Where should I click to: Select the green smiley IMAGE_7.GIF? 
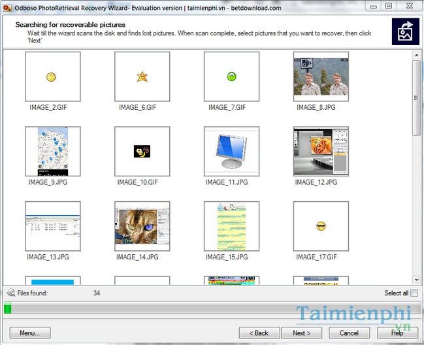[231, 77]
